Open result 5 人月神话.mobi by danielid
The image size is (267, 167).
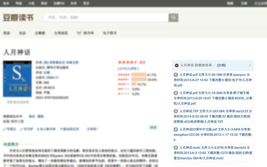213,153
